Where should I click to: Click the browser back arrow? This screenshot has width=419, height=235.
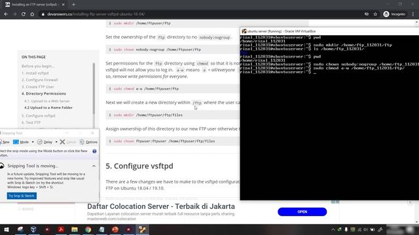coord(6,14)
